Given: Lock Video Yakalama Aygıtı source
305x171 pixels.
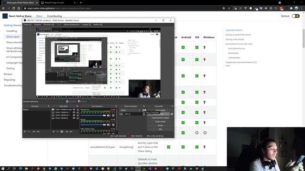Looking at the screenshot, I should [78, 110].
